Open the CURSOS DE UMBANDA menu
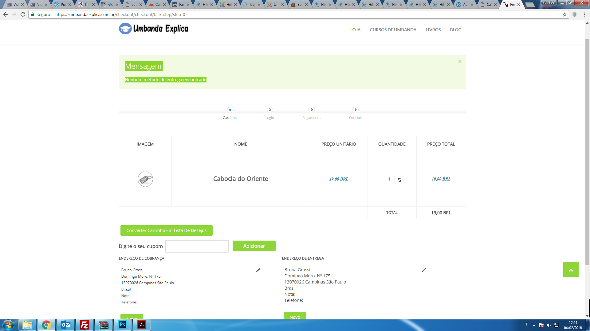The width and height of the screenshot is (590, 331). pyautogui.click(x=393, y=30)
